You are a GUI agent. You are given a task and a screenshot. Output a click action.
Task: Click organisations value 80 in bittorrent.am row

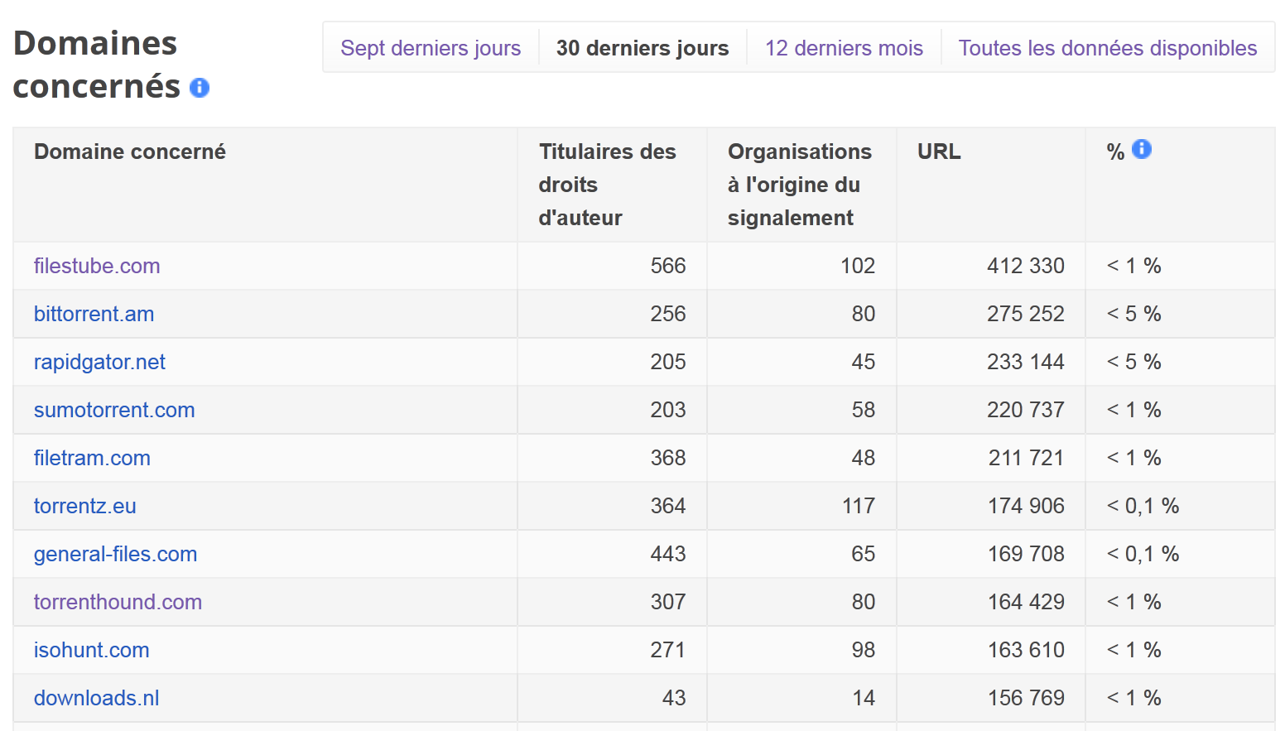[864, 314]
